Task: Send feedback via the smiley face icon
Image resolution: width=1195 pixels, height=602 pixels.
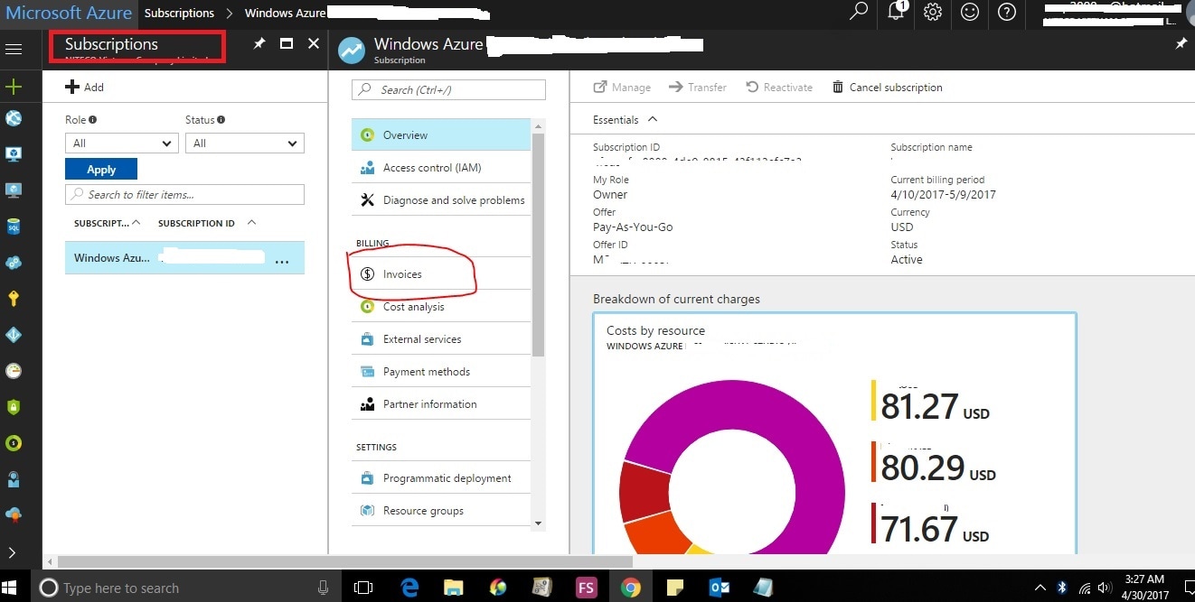Action: click(x=969, y=14)
